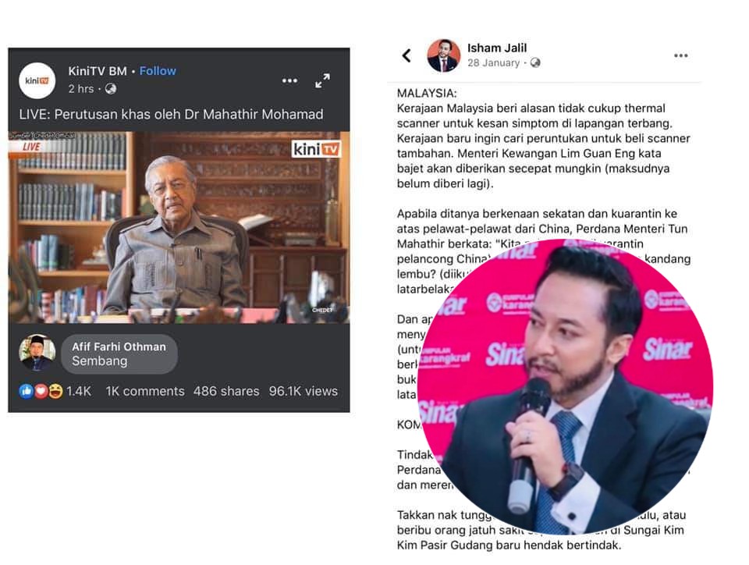The height and width of the screenshot is (565, 749).
Task: Click the live Mahathir video thumbnail
Action: point(179,227)
